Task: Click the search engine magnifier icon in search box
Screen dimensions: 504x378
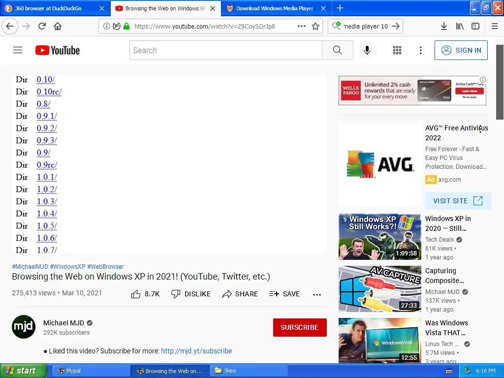Action: coord(336,26)
